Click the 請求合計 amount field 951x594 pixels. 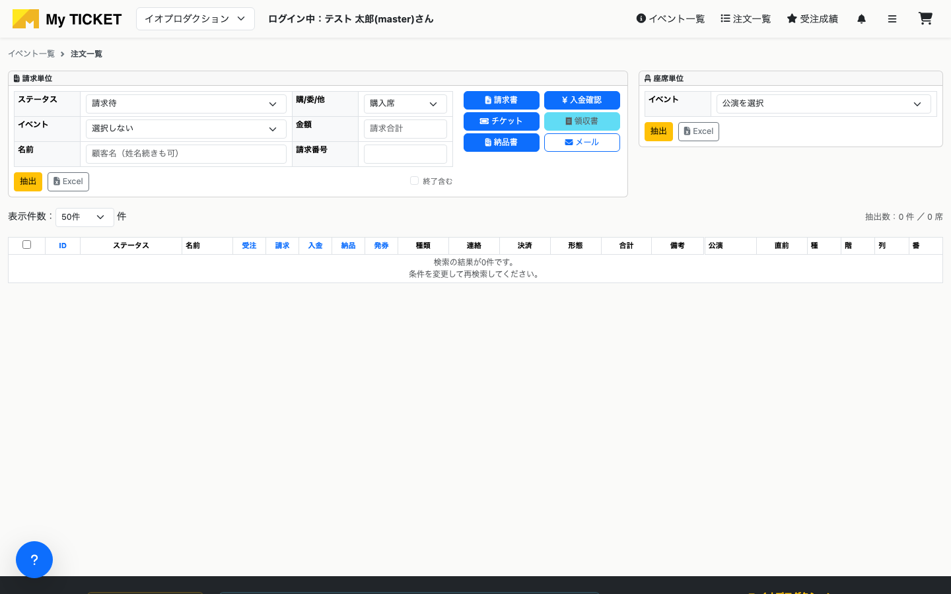click(x=405, y=129)
